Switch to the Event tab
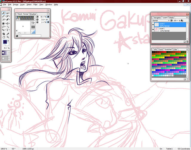The width and height of the screenshot is (191, 150). pos(161,49)
